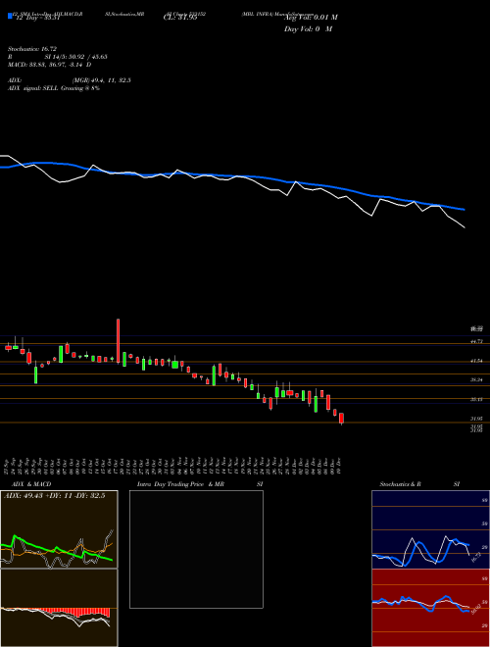Viewport: 490px width, 647px height.
Task: Click the 'Stochastics & RSI' panel title
Action: tap(419, 484)
